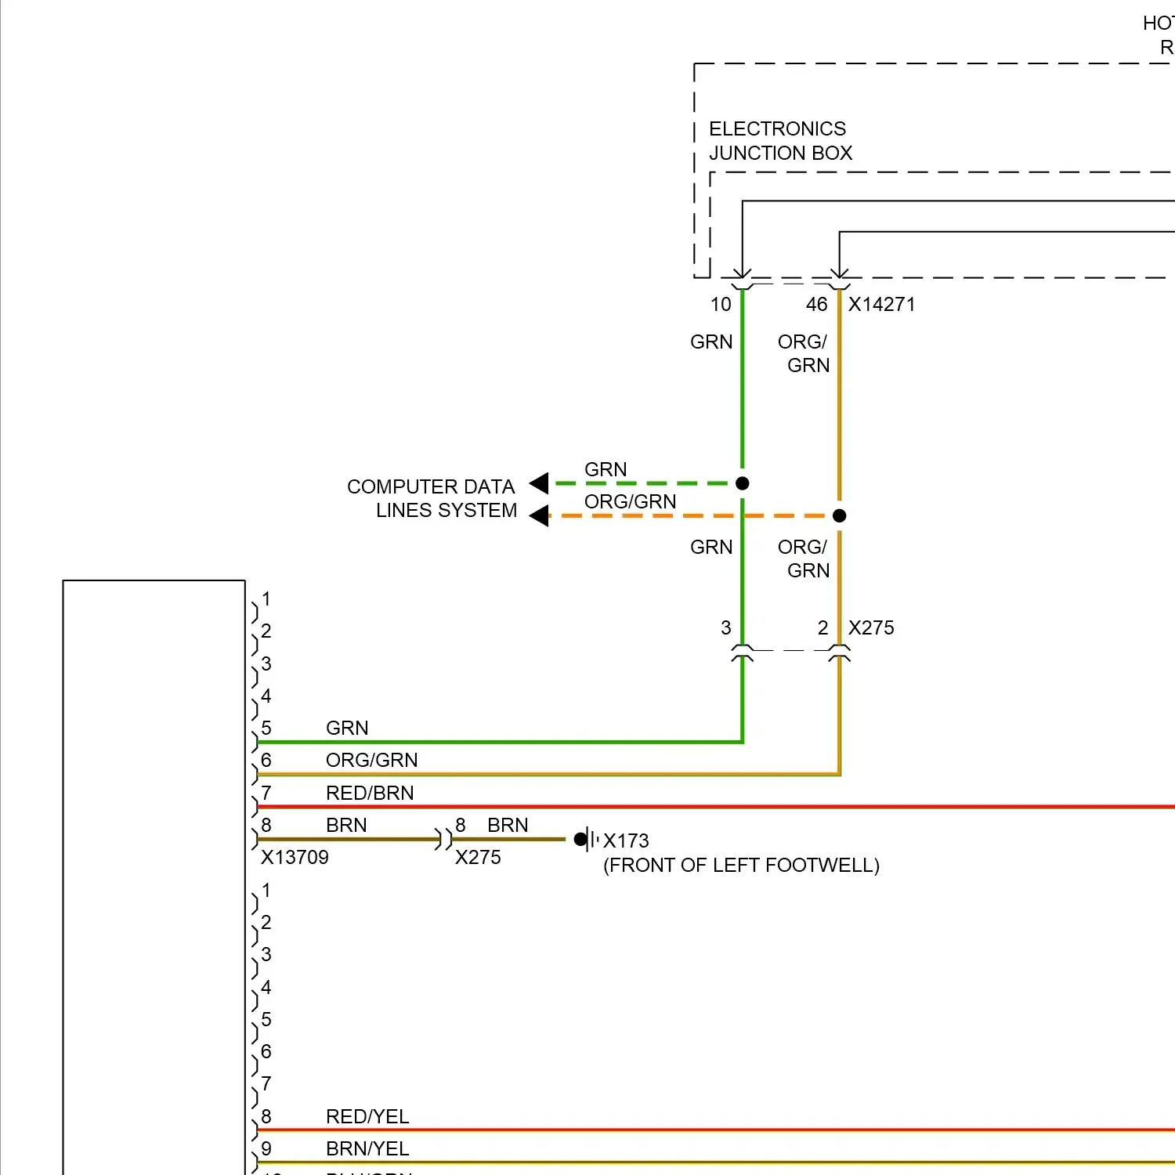Screen dimensions: 1175x1175
Task: Click the X275 label below the brown wire
Action: point(478,858)
